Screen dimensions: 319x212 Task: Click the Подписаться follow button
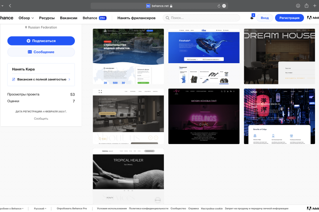click(x=41, y=41)
